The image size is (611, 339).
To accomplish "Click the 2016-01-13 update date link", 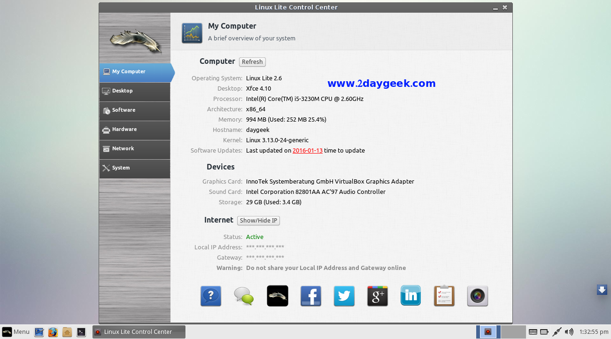I will point(307,151).
